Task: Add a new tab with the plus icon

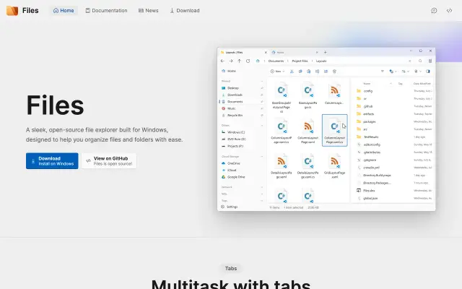Action: [326, 52]
